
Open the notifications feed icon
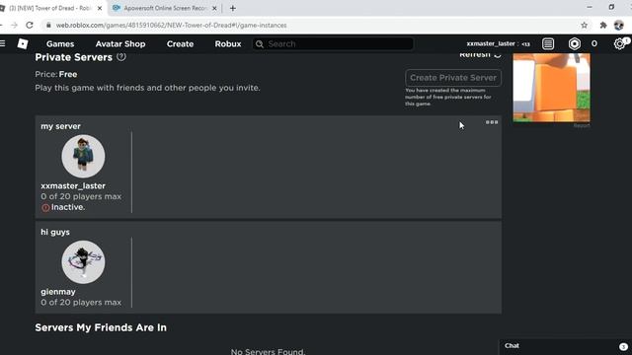click(548, 43)
